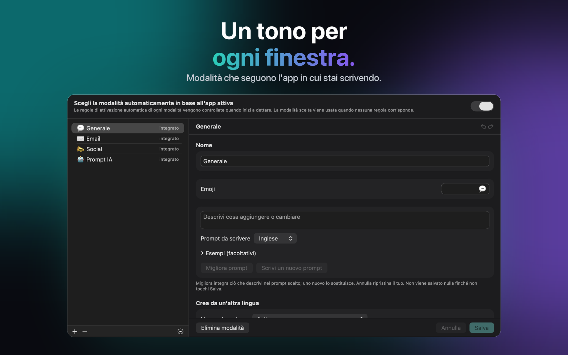Image resolution: width=568 pixels, height=355 pixels.
Task: Select the Prompt IA mode
Action: (x=128, y=159)
